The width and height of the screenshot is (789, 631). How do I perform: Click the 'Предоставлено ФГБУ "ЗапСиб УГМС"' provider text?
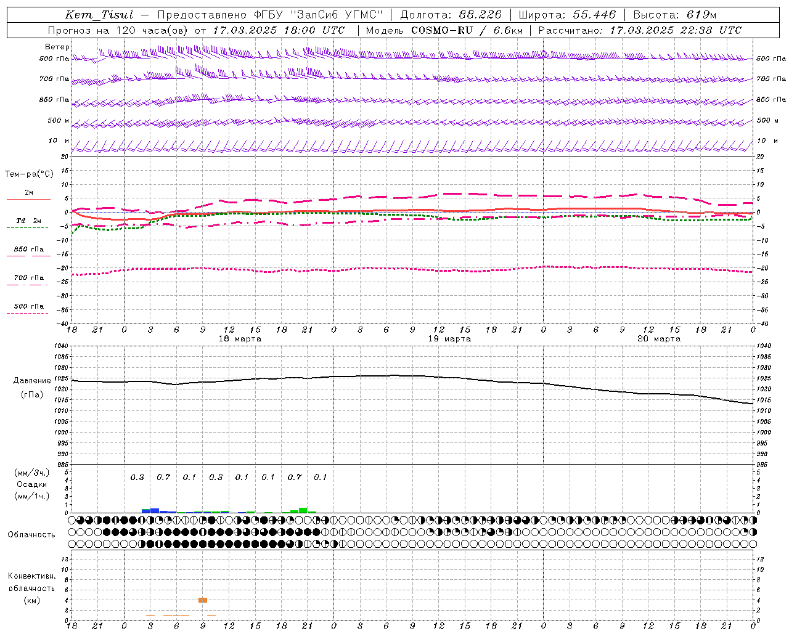click(270, 15)
